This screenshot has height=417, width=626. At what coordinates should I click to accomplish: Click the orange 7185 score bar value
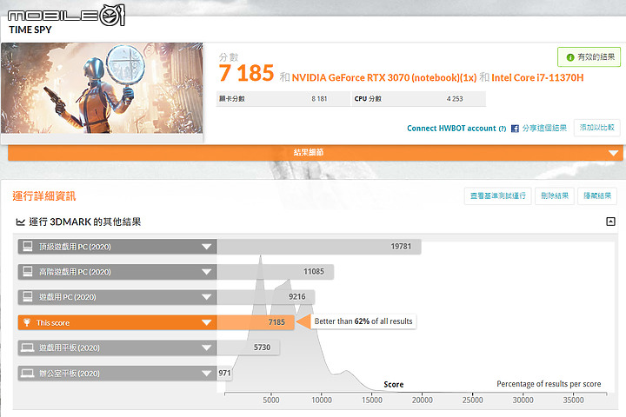(276, 322)
